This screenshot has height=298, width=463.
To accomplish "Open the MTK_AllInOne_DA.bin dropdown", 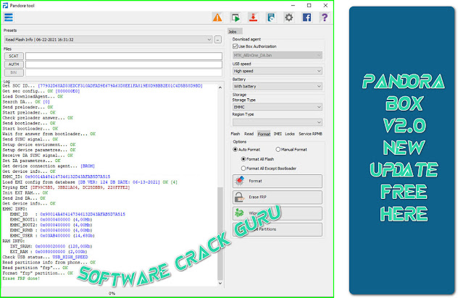I will [278, 55].
